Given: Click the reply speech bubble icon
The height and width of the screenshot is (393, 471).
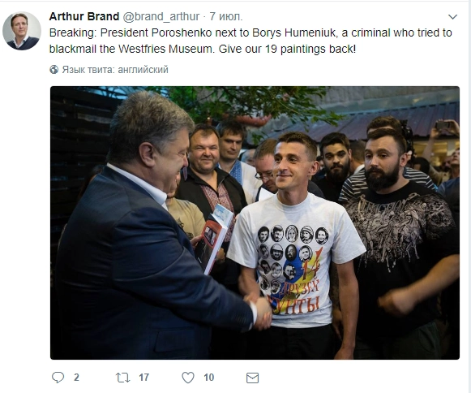Looking at the screenshot, I should point(58,378).
